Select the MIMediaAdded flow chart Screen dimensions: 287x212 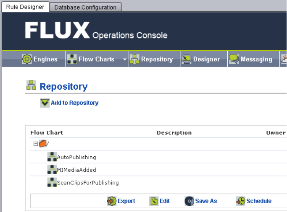pyautogui.click(x=76, y=170)
